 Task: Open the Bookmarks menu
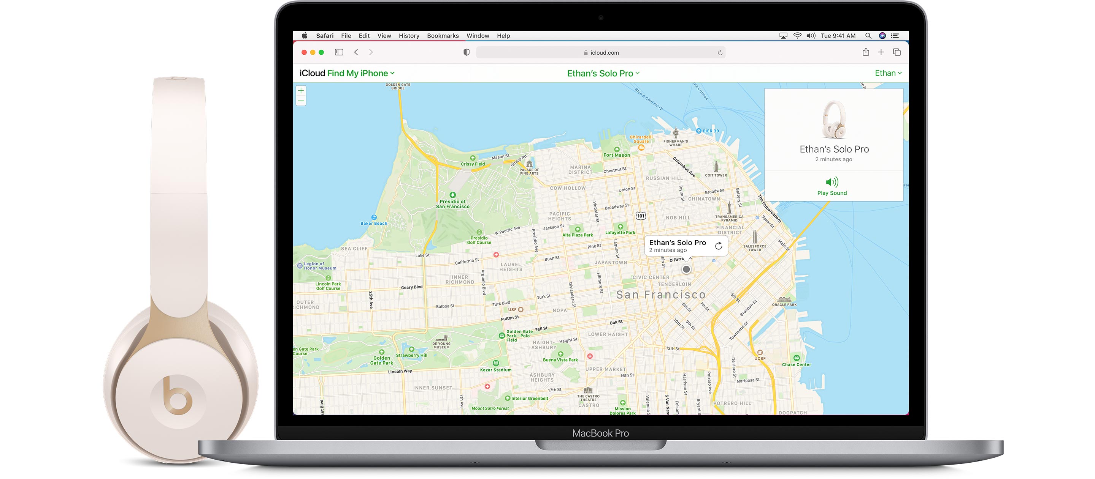[443, 36]
